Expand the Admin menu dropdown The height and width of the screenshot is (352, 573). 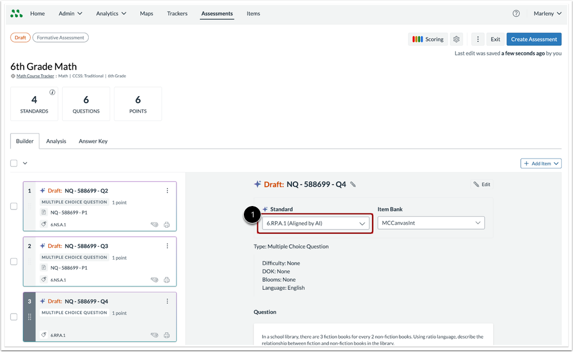71,14
